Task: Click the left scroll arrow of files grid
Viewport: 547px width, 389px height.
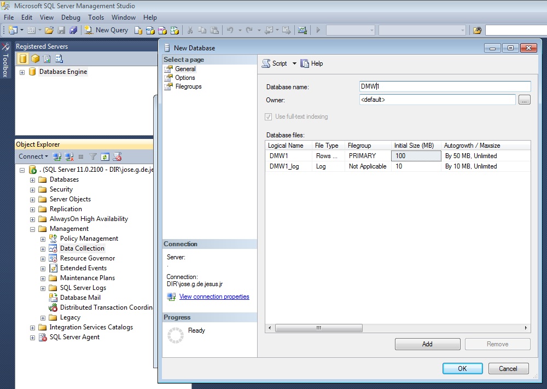Action: click(x=270, y=328)
